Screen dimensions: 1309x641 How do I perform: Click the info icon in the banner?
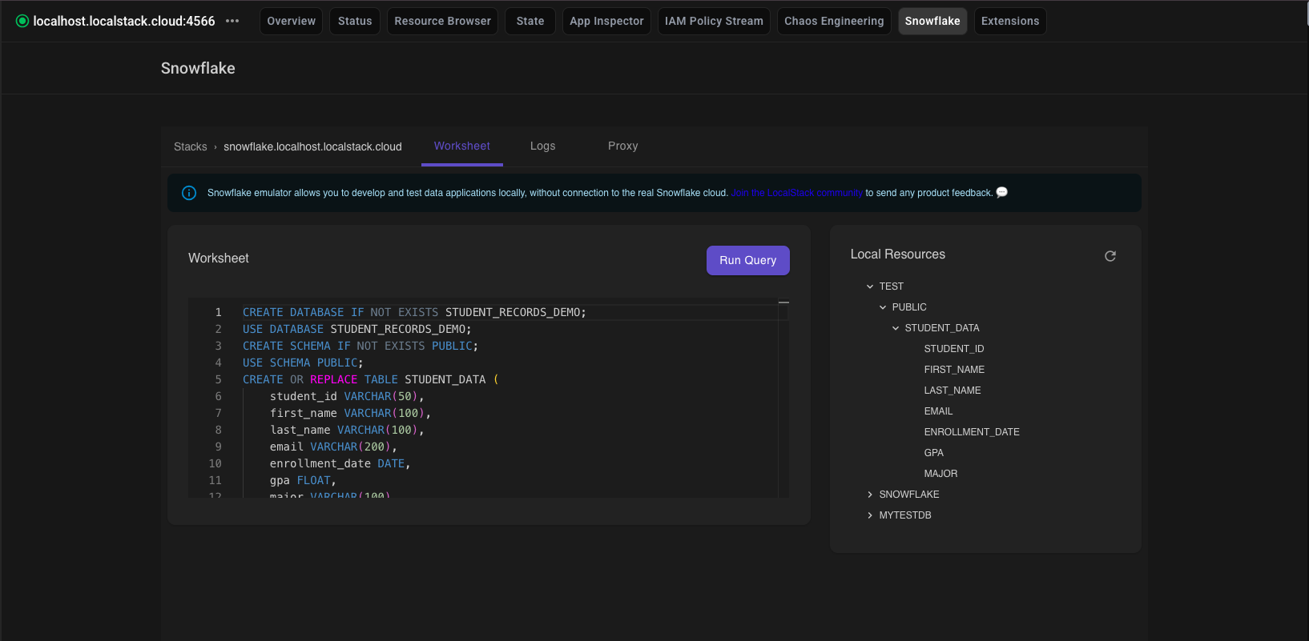coord(189,193)
